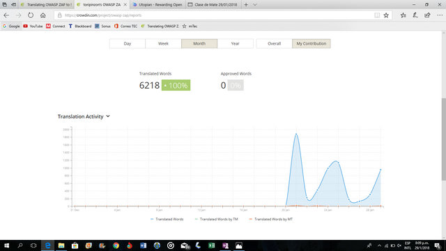Viewport: 446px width, 251px height.
Task: Go forward in browser history
Action: 19,15
